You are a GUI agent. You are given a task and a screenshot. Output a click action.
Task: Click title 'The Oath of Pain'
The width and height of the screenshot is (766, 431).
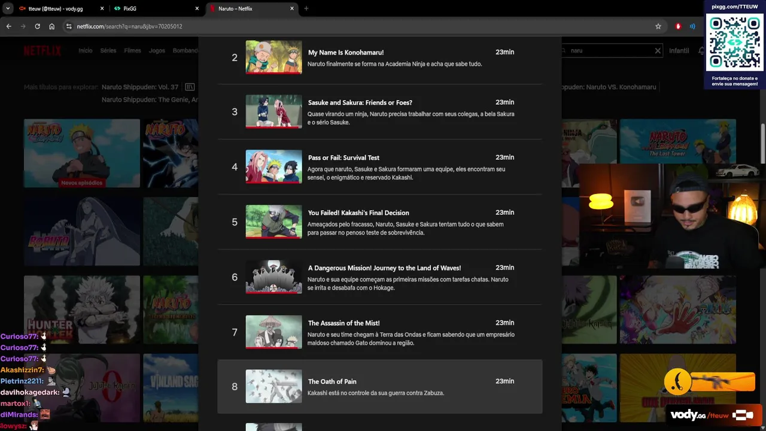pyautogui.click(x=332, y=381)
